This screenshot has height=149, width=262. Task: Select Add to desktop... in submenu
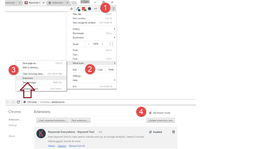click(41, 67)
